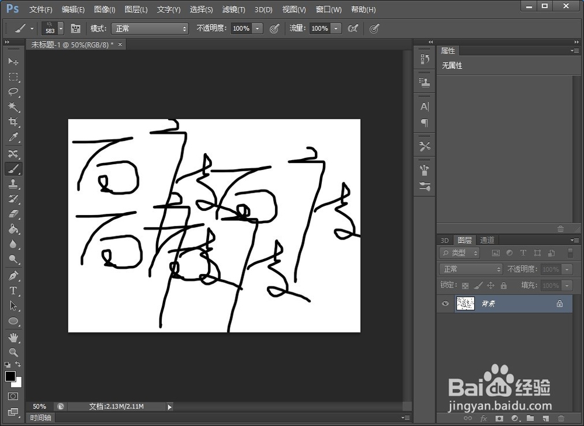Switch to the Channels tab
The width and height of the screenshot is (584, 426).
[x=487, y=240]
